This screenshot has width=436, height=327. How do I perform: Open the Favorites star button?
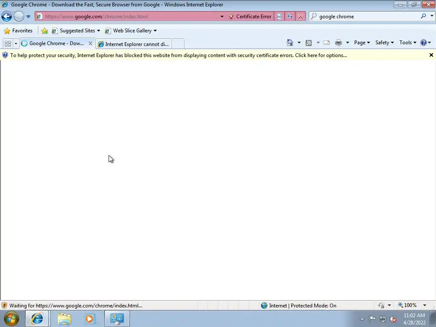[x=18, y=31]
